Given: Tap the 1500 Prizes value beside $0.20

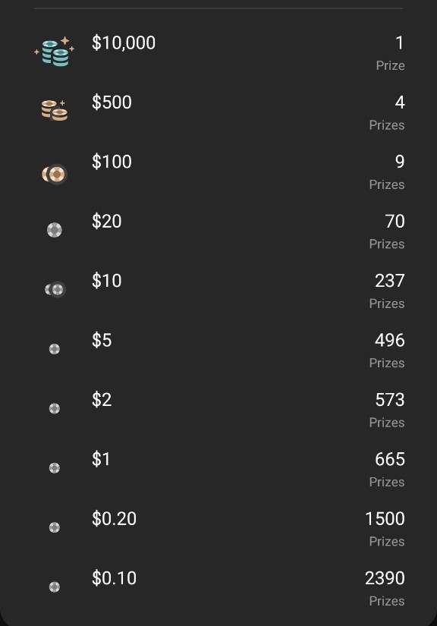Looking at the screenshot, I should 385,519.
